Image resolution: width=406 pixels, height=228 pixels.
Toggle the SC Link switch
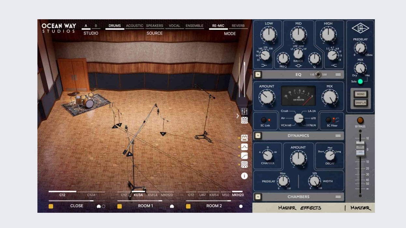[264, 120]
